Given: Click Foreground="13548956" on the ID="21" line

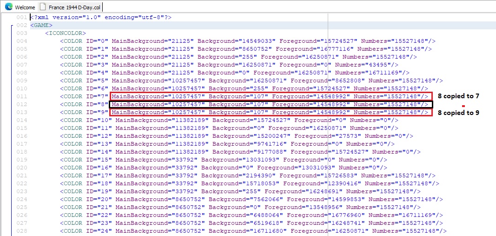Looking at the screenshot, I should coord(304,207).
